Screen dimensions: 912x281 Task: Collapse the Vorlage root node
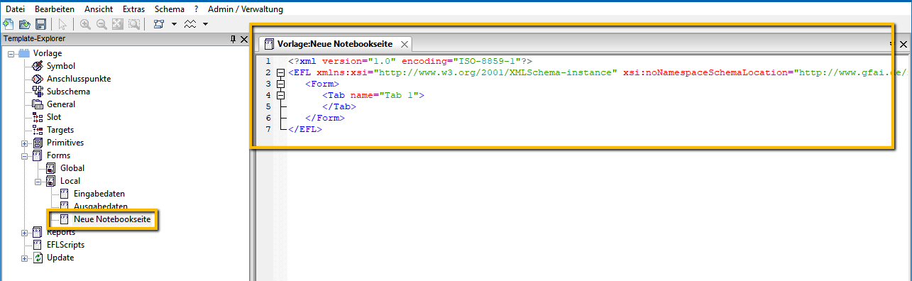tap(11, 53)
